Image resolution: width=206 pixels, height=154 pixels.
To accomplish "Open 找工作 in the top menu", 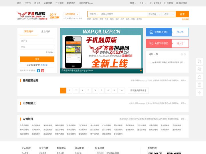I will tap(28, 3).
